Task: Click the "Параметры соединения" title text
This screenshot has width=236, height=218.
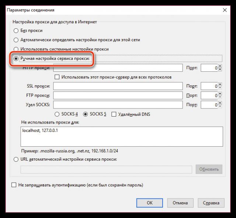Action: [31, 10]
